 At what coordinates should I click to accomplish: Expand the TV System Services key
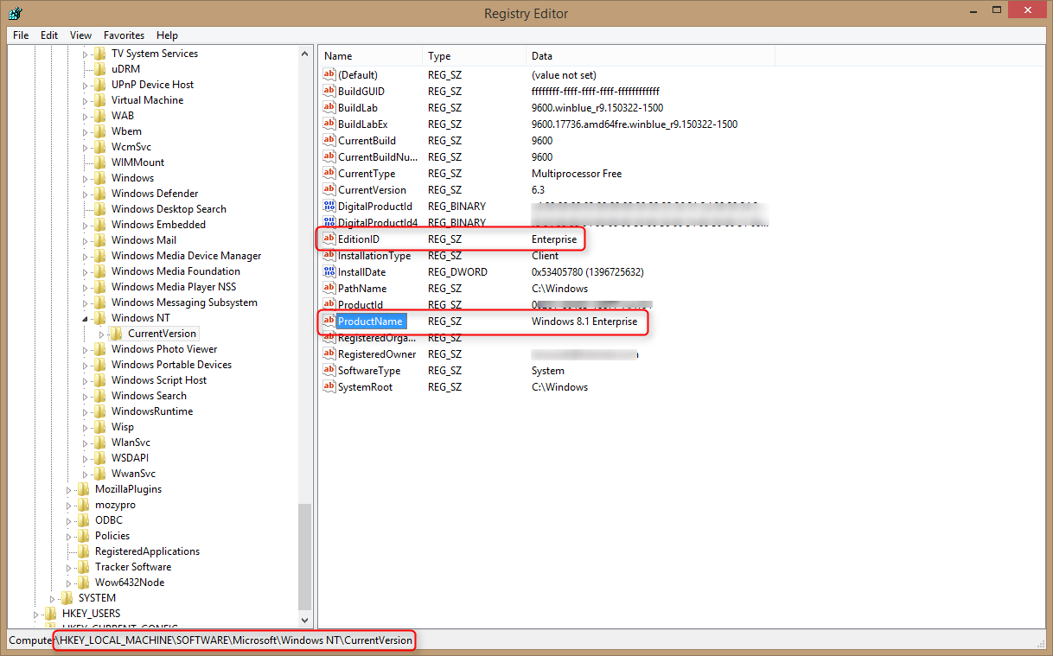tap(86, 54)
